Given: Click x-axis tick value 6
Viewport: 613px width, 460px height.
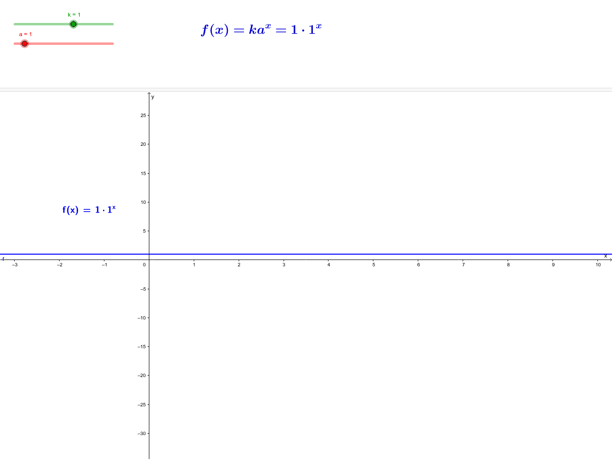Looking at the screenshot, I should [419, 264].
